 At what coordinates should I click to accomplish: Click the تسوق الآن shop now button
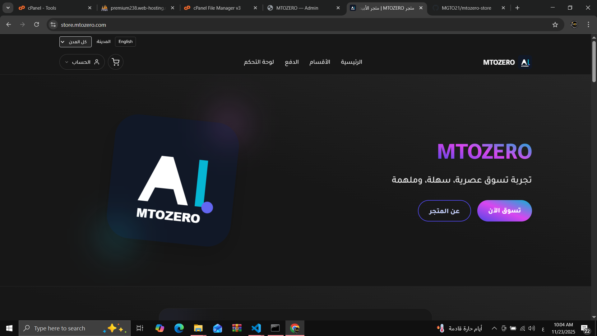pos(504,211)
